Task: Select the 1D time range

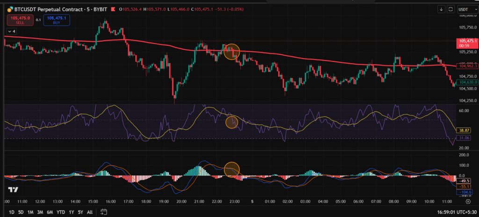Action: click(12, 212)
